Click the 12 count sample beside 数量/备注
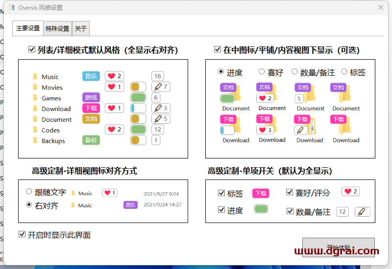The image size is (392, 269). [343, 212]
